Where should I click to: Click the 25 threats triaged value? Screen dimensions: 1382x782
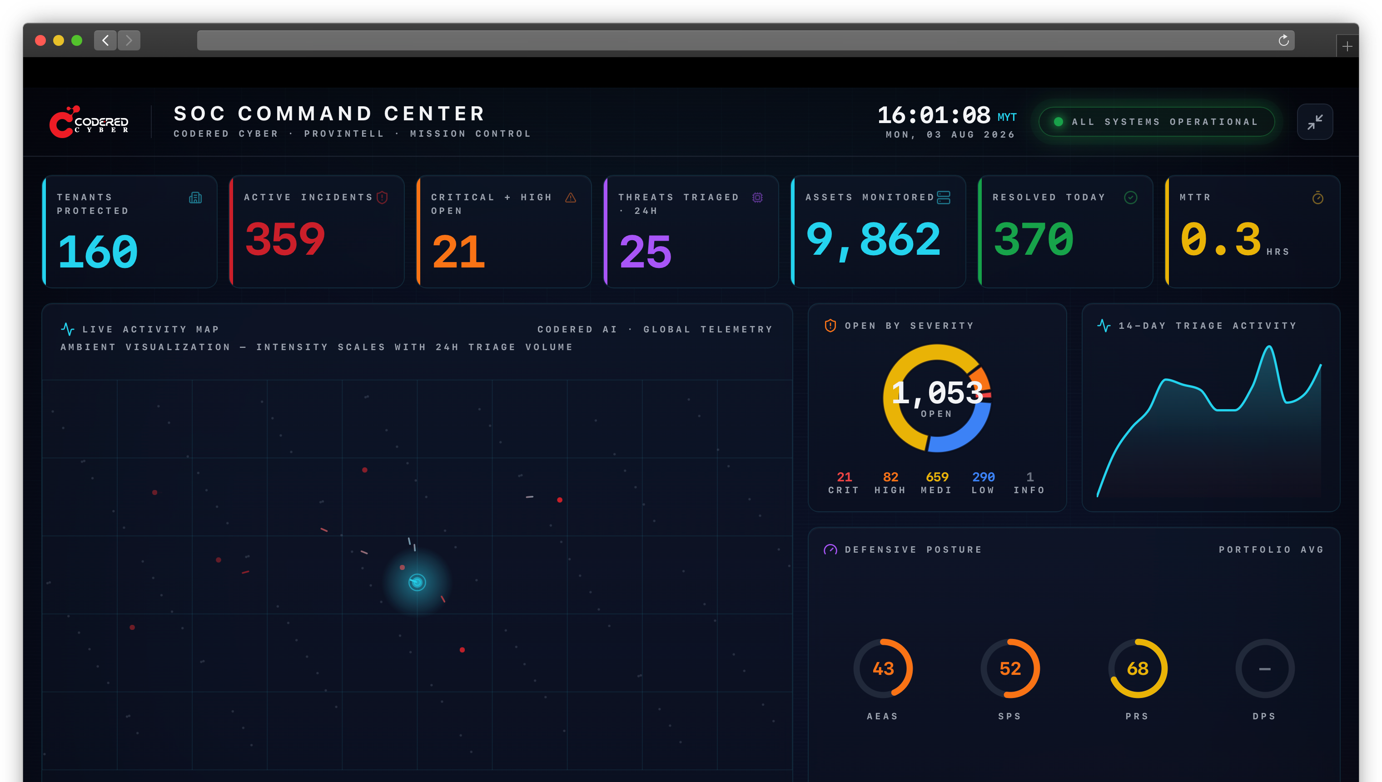(x=645, y=252)
